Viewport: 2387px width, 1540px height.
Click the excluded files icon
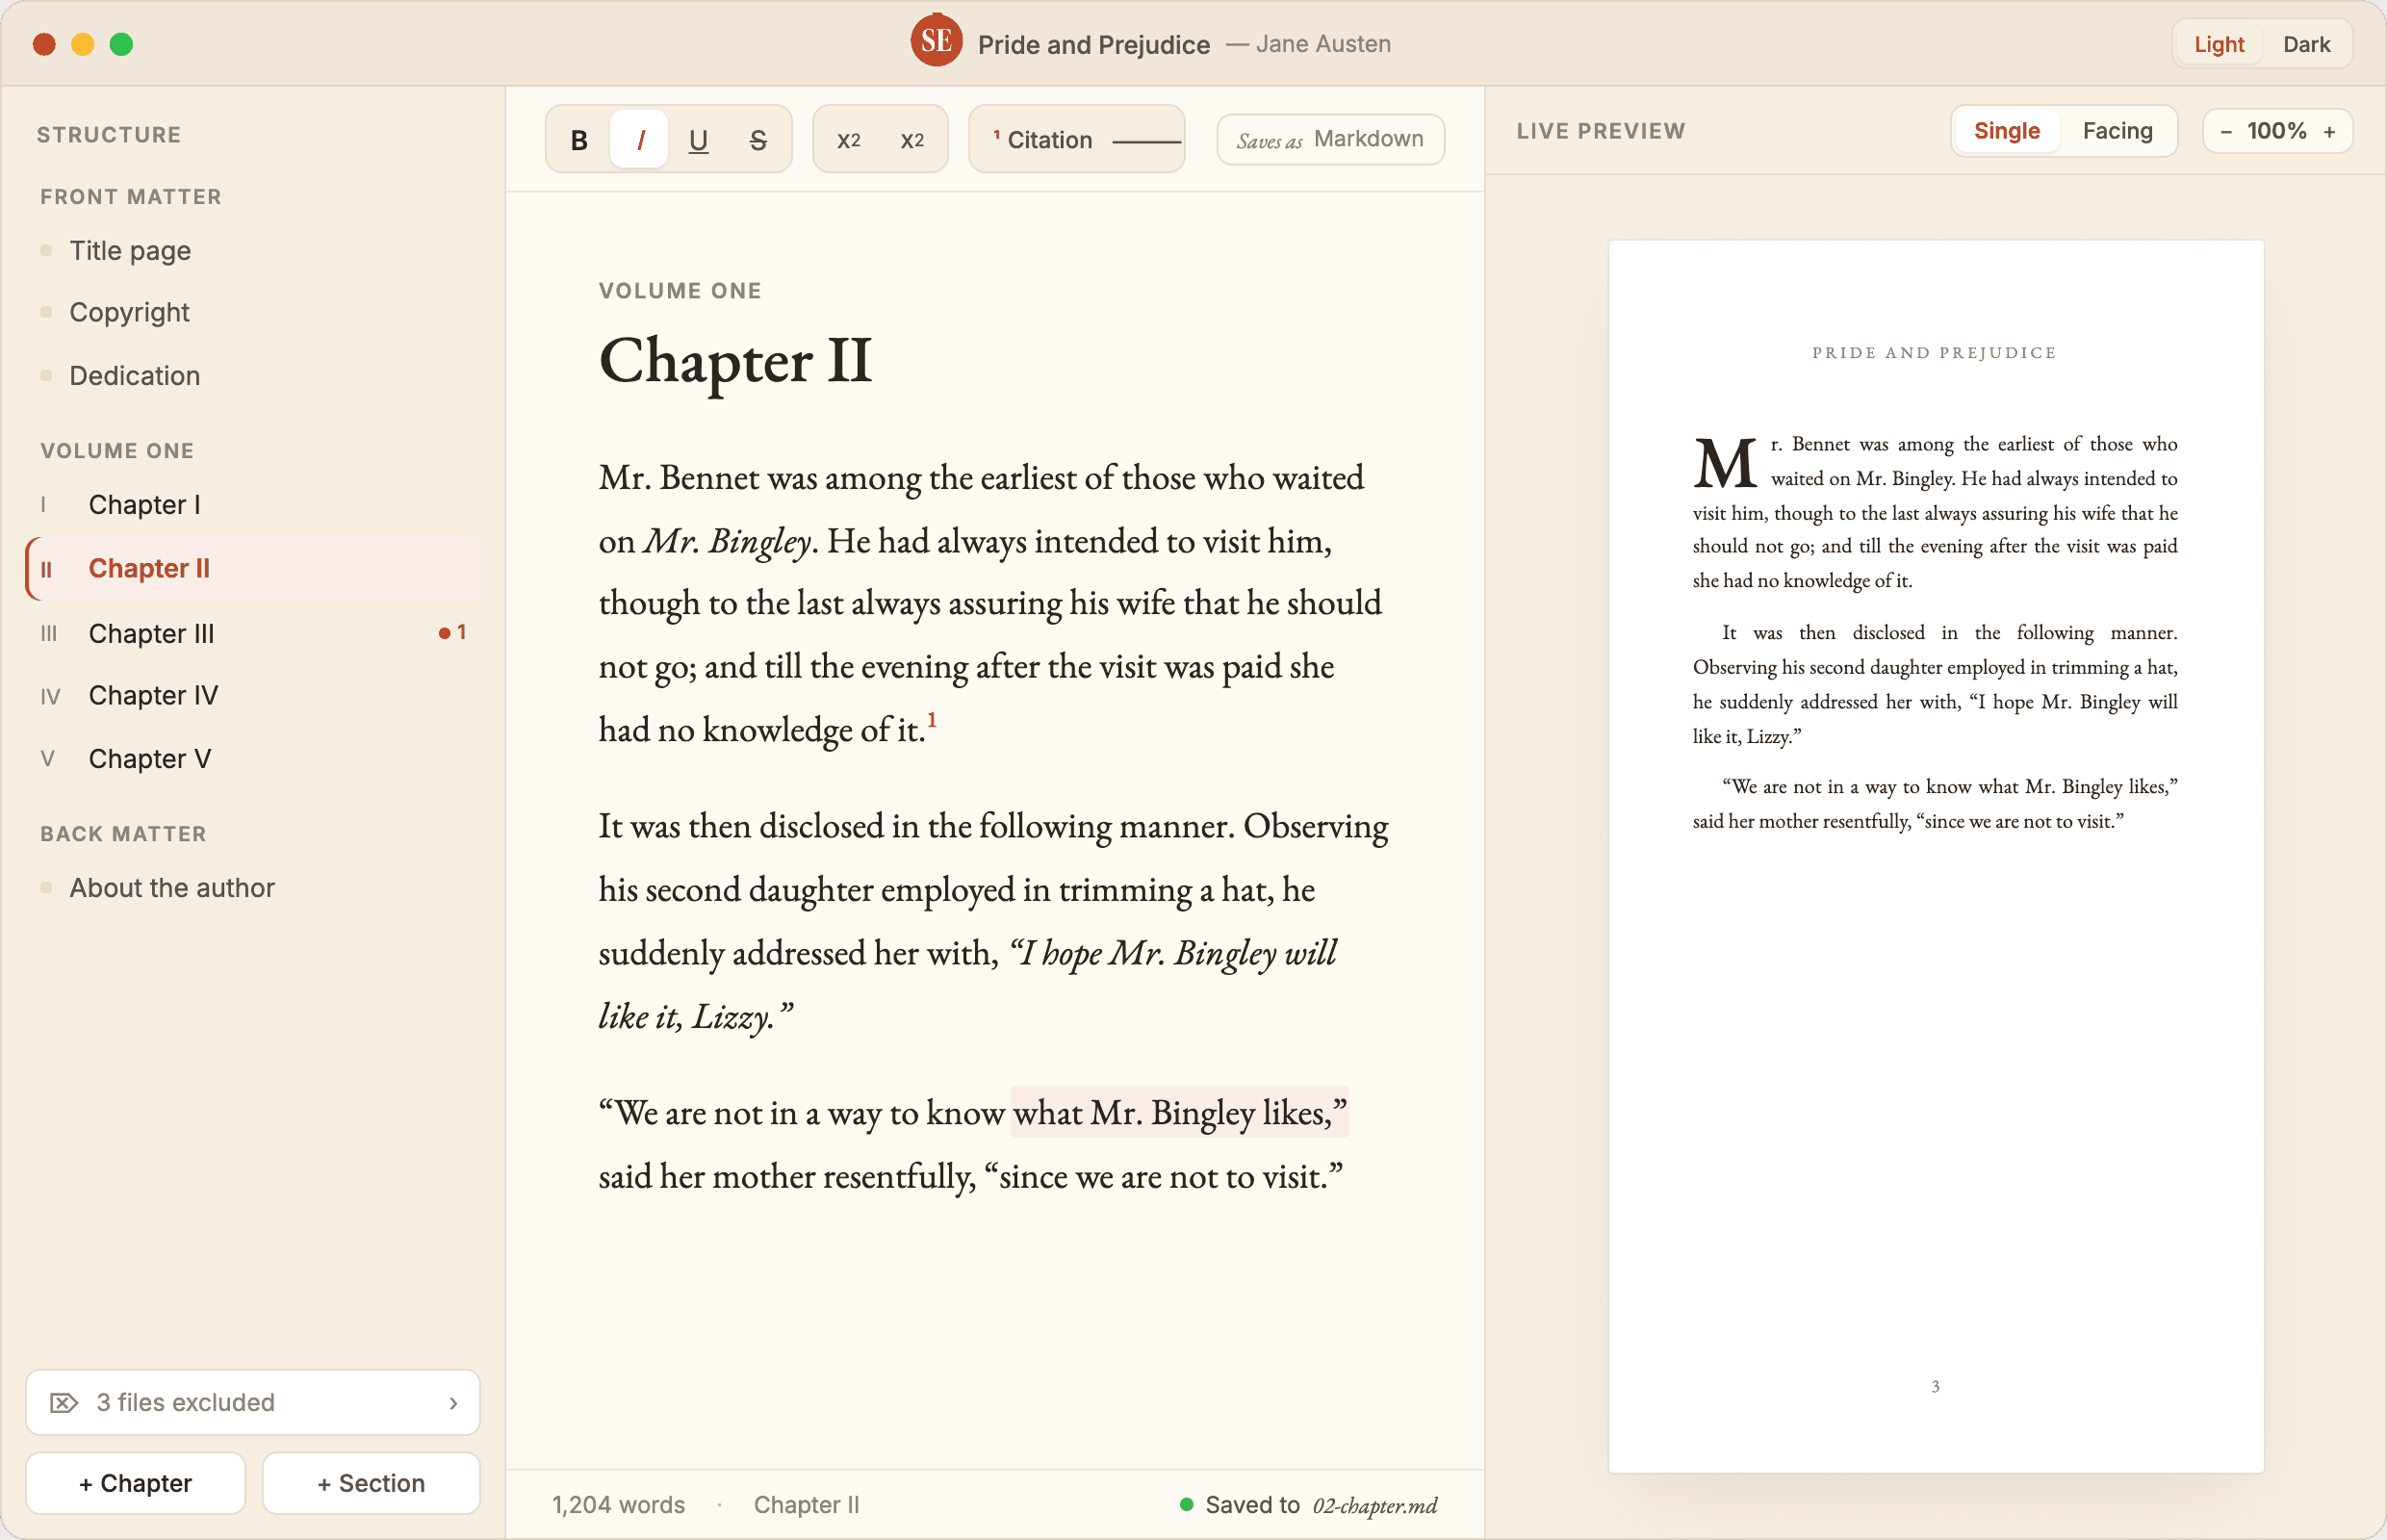coord(64,1402)
